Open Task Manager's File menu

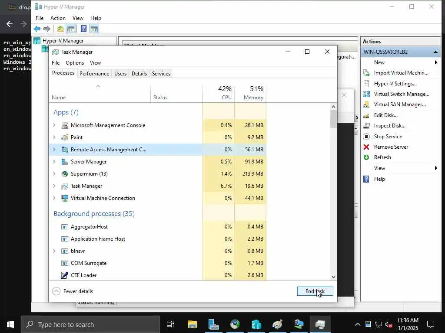56,63
